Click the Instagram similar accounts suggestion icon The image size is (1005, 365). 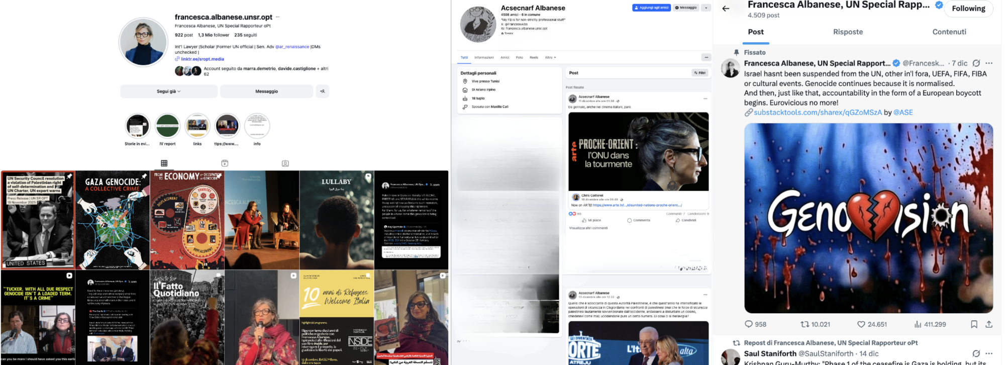point(322,92)
